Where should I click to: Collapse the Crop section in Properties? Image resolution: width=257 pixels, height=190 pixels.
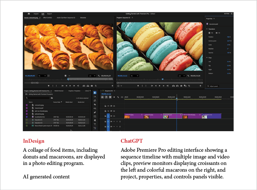coord(207,58)
